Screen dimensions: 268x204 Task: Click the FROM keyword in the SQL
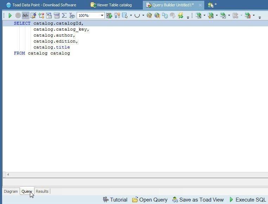19,53
